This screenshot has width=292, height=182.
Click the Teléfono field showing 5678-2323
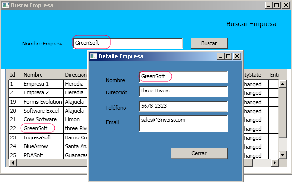point(183,106)
